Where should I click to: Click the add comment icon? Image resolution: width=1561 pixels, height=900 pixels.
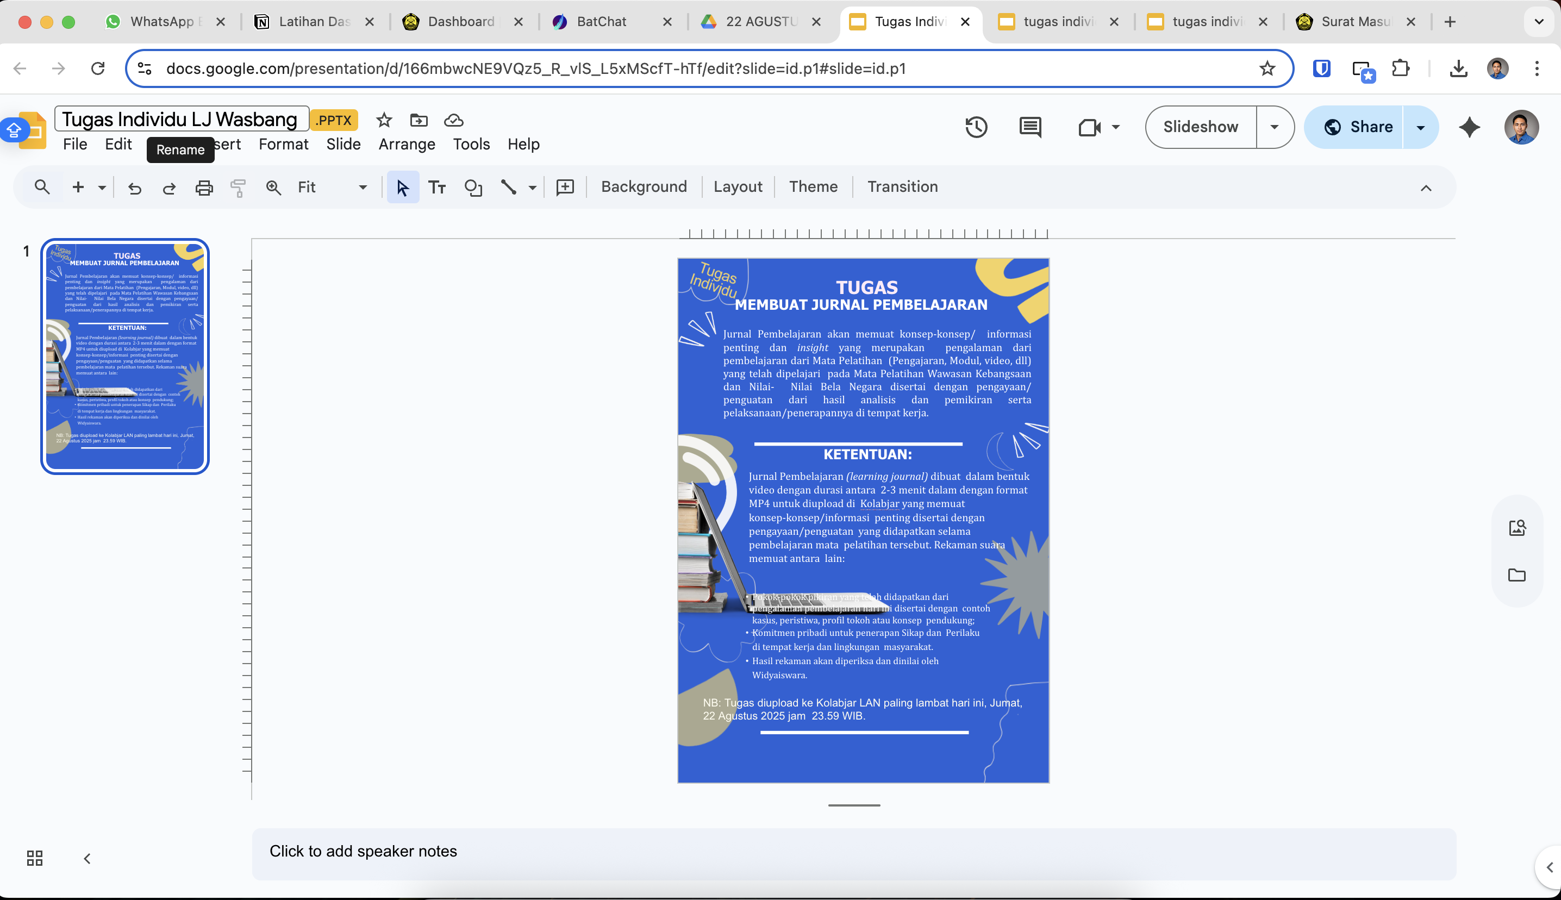(x=565, y=187)
